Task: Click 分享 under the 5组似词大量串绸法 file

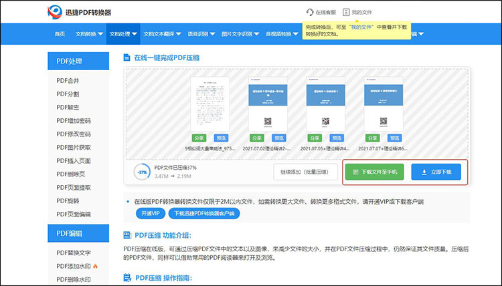Action: pyautogui.click(x=199, y=138)
